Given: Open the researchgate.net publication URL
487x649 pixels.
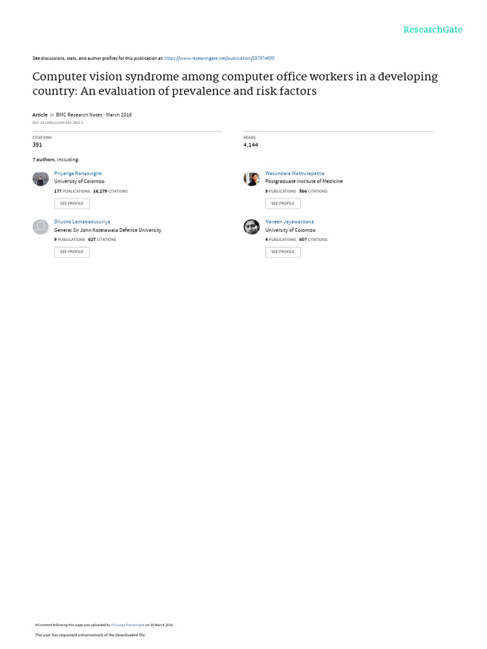Looking at the screenshot, I should [219, 58].
